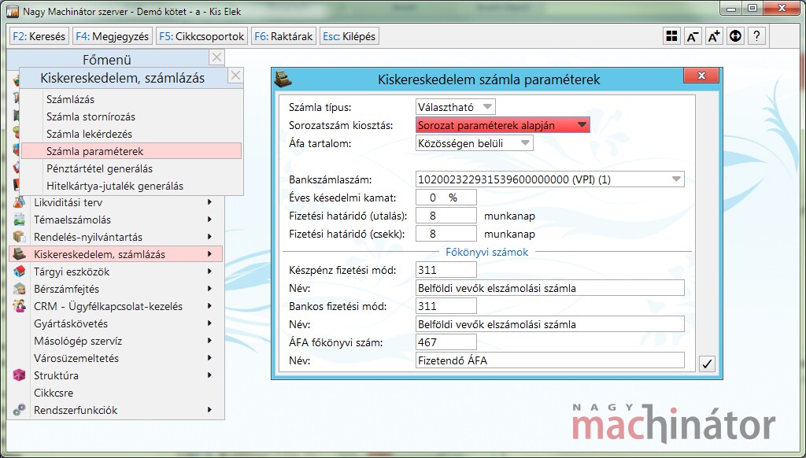Expand the Likviditási terv submenu arrow
Screen dimensions: 806x458
(209, 202)
